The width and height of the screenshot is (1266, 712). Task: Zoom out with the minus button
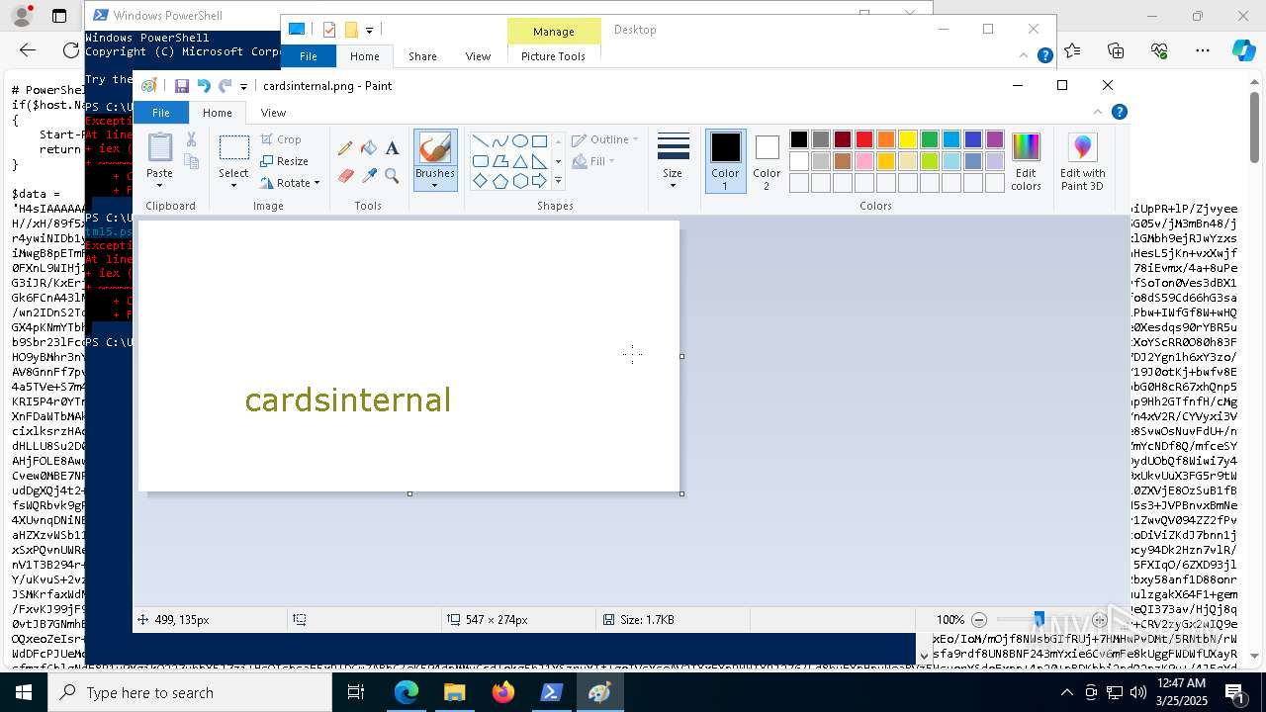point(979,620)
